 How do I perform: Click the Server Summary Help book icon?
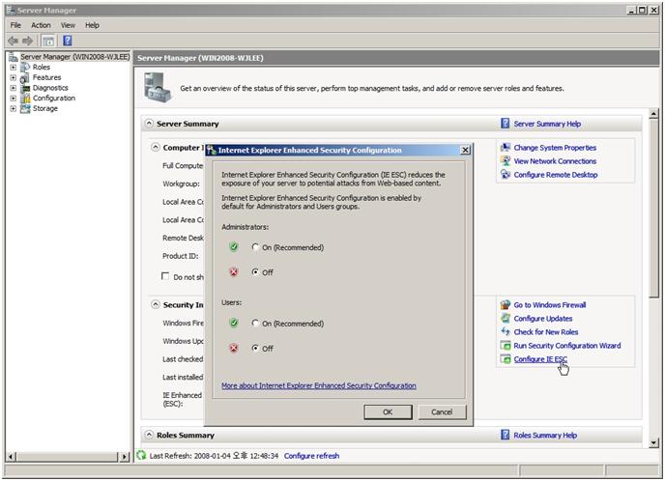(506, 124)
